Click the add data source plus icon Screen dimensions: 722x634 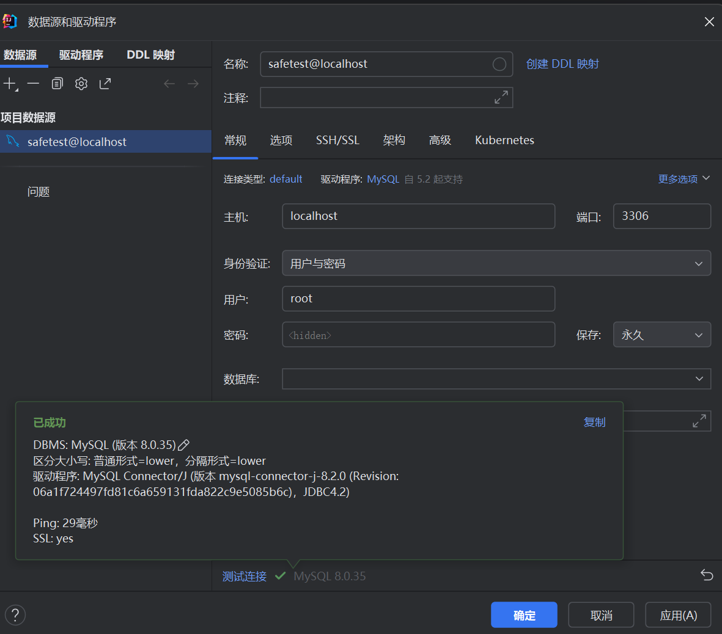[x=10, y=84]
